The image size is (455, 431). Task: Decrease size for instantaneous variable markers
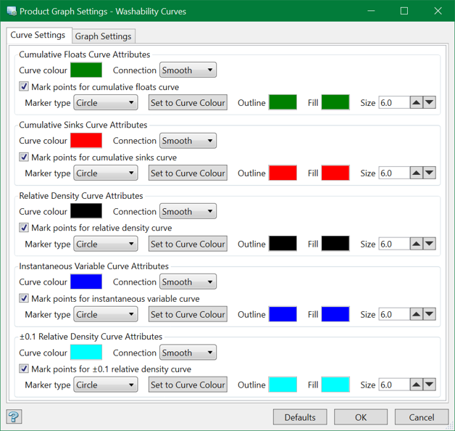point(430,314)
